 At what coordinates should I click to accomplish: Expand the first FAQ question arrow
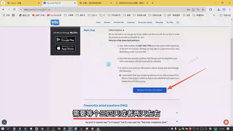coord(177,113)
